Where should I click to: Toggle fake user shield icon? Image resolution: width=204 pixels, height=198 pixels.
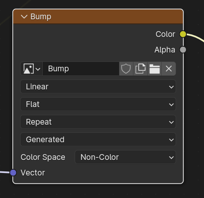pos(126,68)
